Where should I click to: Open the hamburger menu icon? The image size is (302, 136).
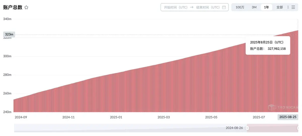coord(293,7)
